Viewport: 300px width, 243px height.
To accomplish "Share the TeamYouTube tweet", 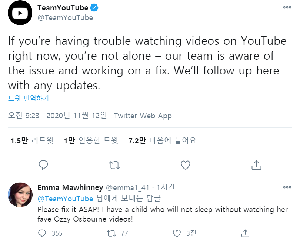I will coord(256,165).
